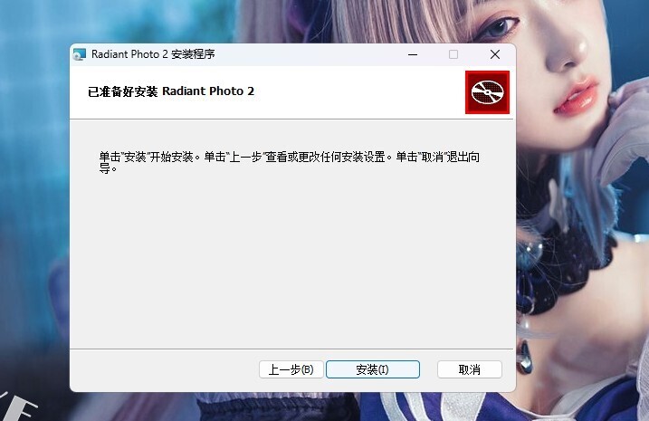649x421 pixels.
Task: Minimize the Radiant Photo 2 installer window
Action: 412,54
